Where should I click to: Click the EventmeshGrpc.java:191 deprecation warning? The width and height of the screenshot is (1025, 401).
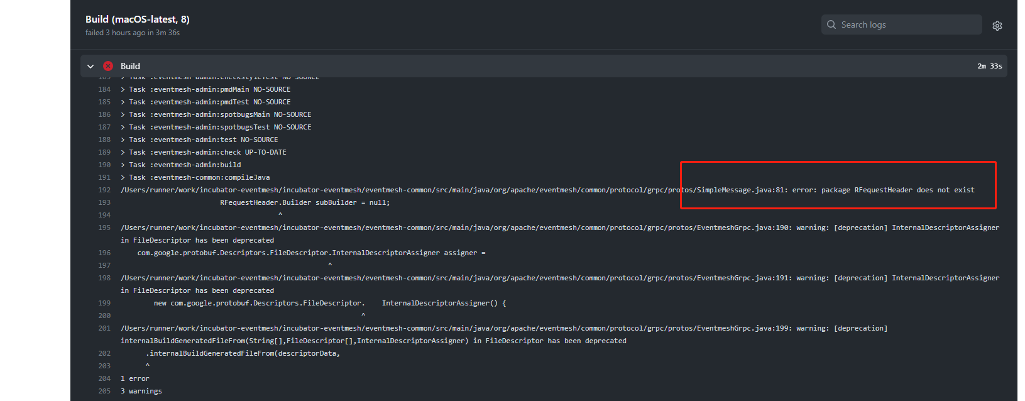click(560, 284)
